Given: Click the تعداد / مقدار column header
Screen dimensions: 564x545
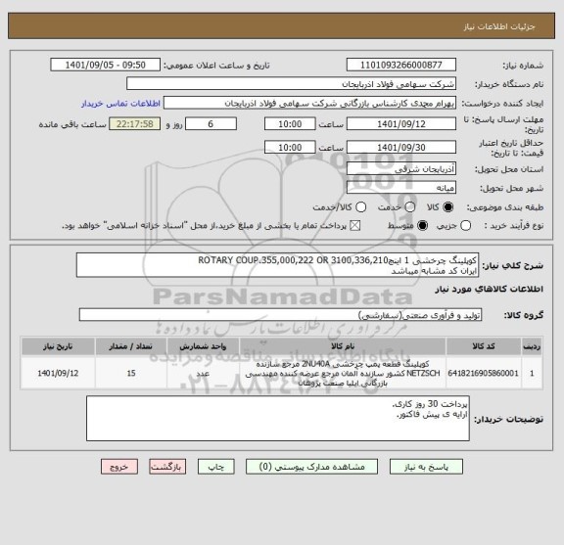Looking at the screenshot, I should tap(131, 346).
